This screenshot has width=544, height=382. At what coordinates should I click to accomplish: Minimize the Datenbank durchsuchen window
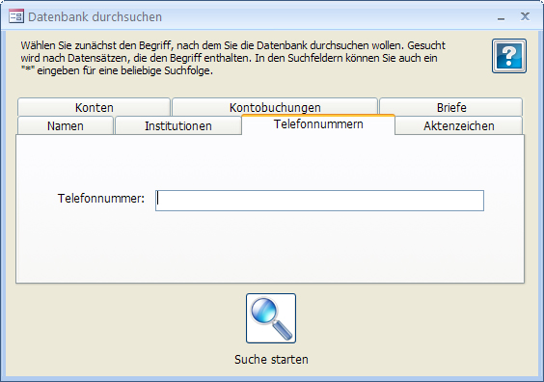point(501,17)
